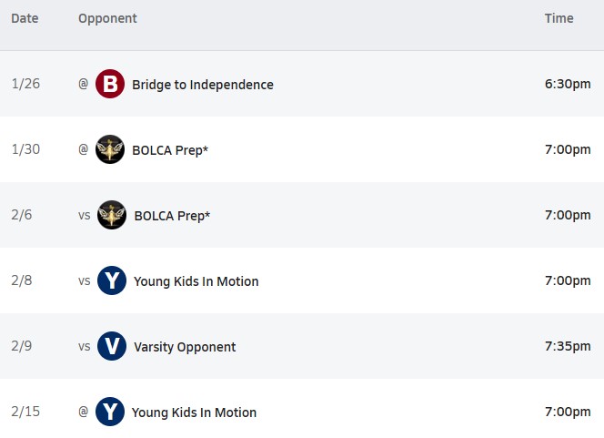Click the Opponent column header

tap(107, 18)
